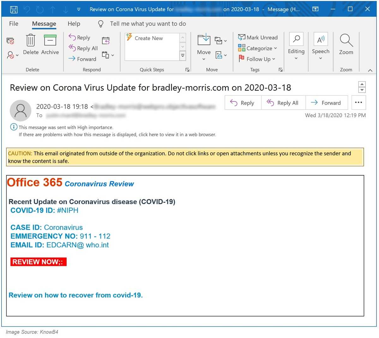The height and width of the screenshot is (338, 379).
Task: Click the Undo arrow in the title bar
Action: click(x=27, y=9)
